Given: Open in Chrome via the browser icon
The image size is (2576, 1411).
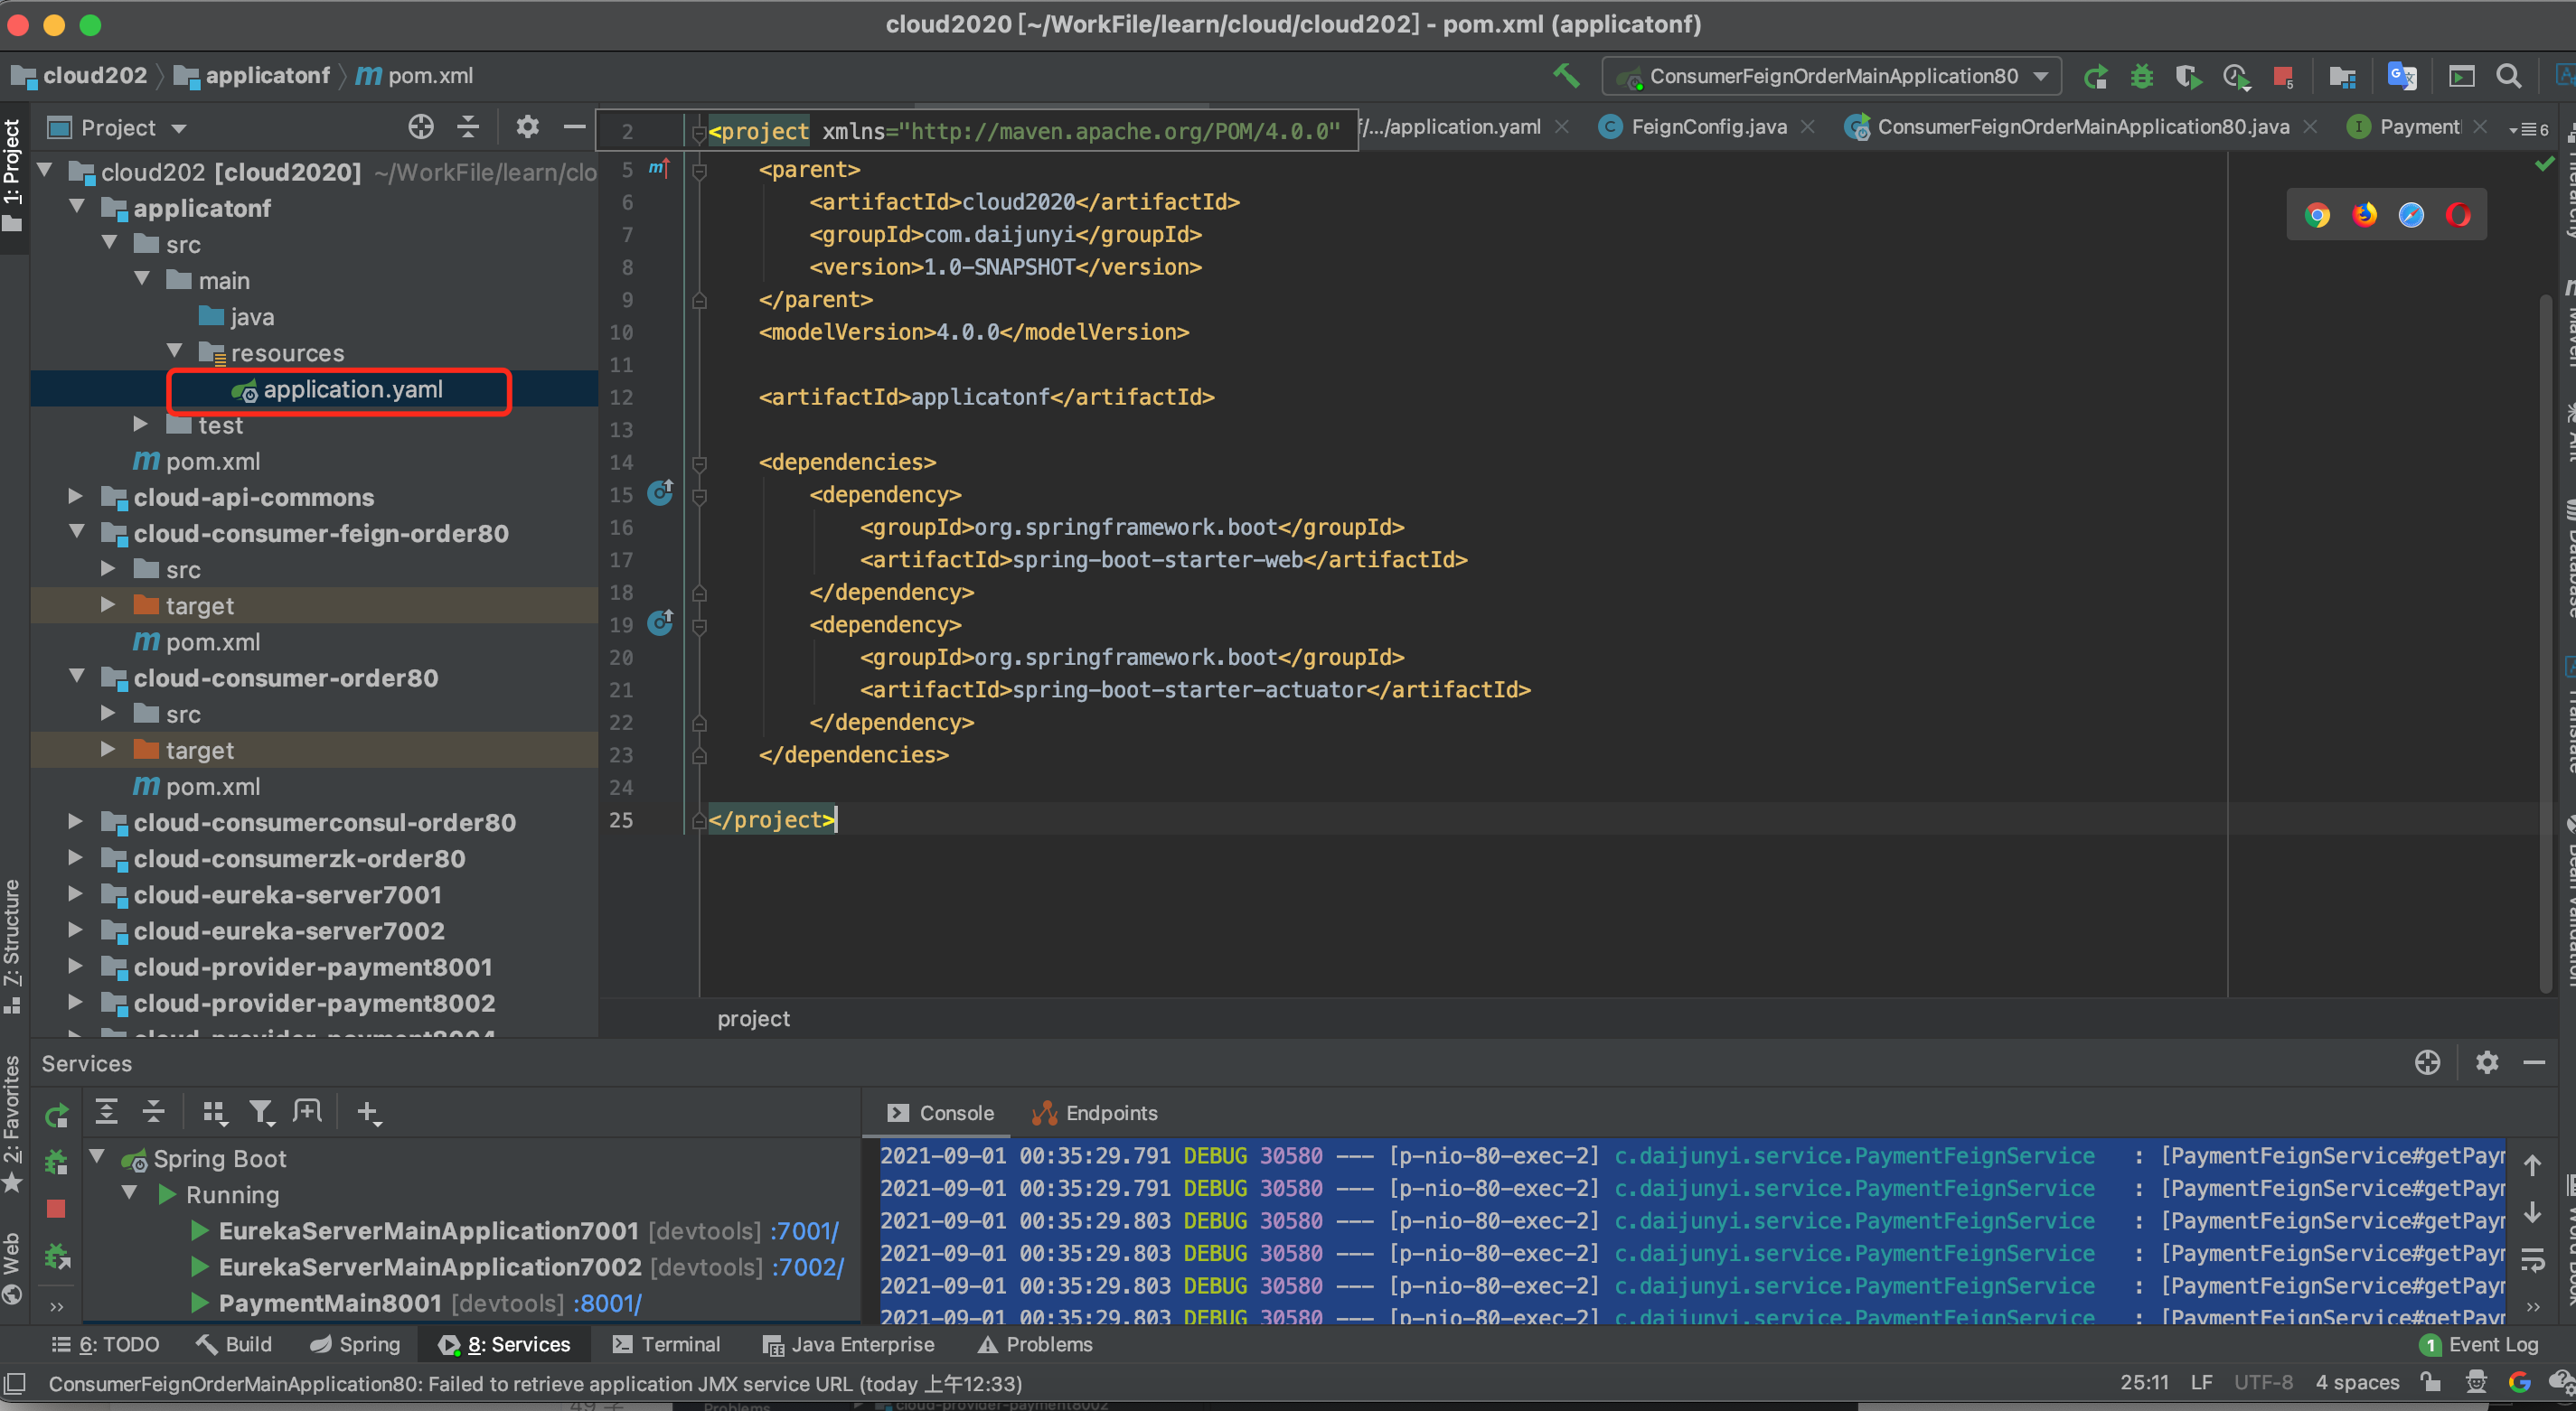Looking at the screenshot, I should click(x=2317, y=215).
